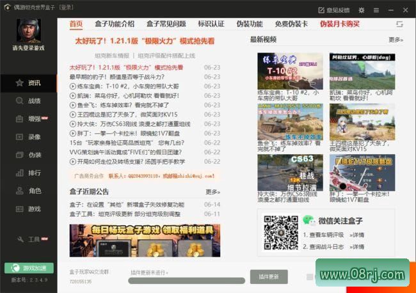Open article VVG策划端午活动竟成FIVE们的假日团建
The height and width of the screenshot is (293, 416).
point(125,152)
